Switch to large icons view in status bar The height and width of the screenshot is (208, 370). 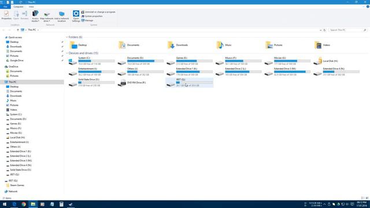pyautogui.click(x=367, y=198)
